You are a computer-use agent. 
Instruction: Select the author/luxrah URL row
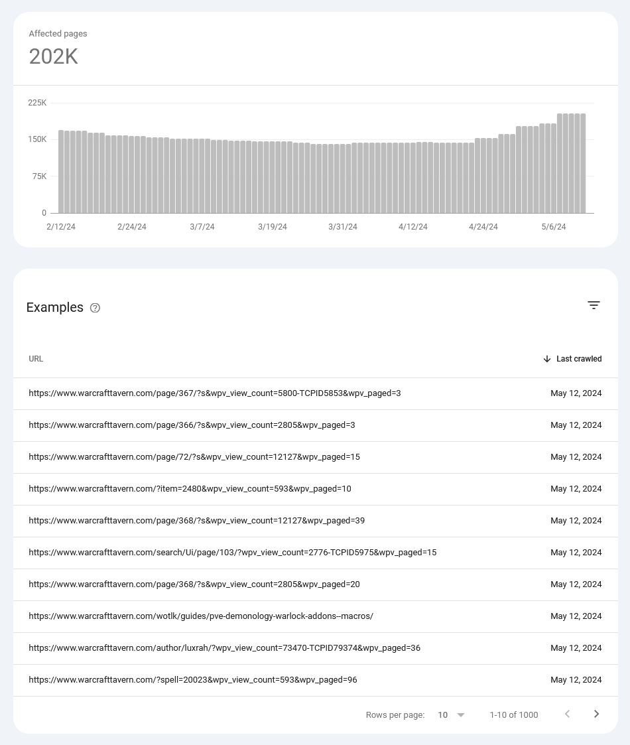(316, 648)
